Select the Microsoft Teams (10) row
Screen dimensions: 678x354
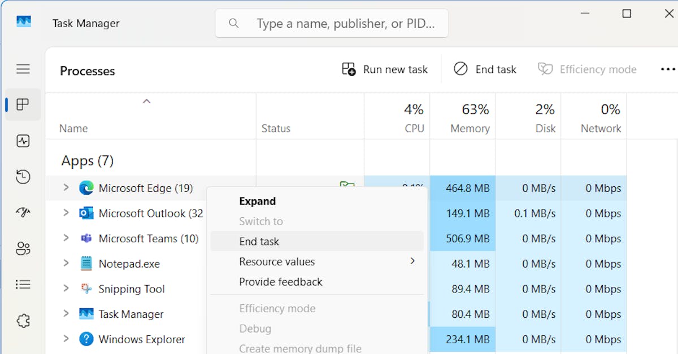(x=149, y=238)
